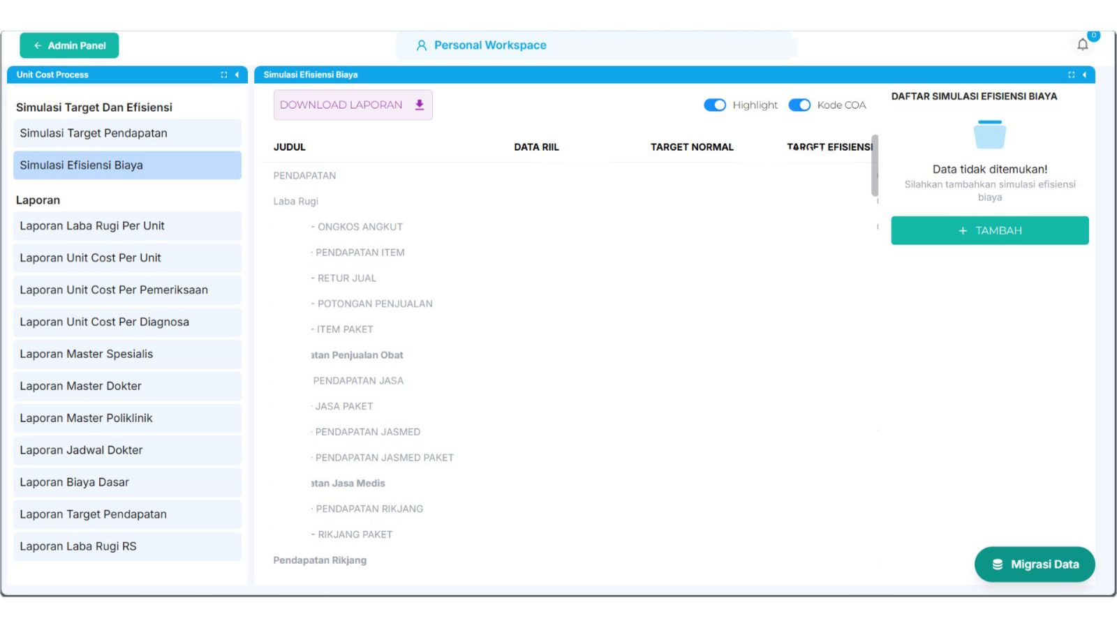Open Laporan Unit Cost Per Pemeriksaan
1117x628 pixels.
(127, 290)
